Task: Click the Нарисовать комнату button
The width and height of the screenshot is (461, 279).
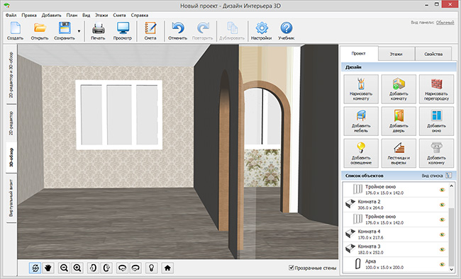Action: click(361, 89)
